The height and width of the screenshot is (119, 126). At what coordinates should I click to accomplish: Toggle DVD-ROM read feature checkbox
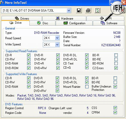pyautogui.click(x=29, y=68)
